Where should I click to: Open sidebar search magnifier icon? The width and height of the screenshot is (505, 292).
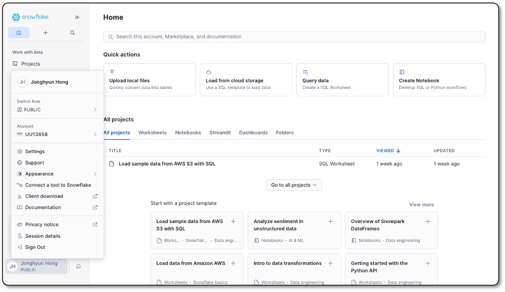(72, 32)
